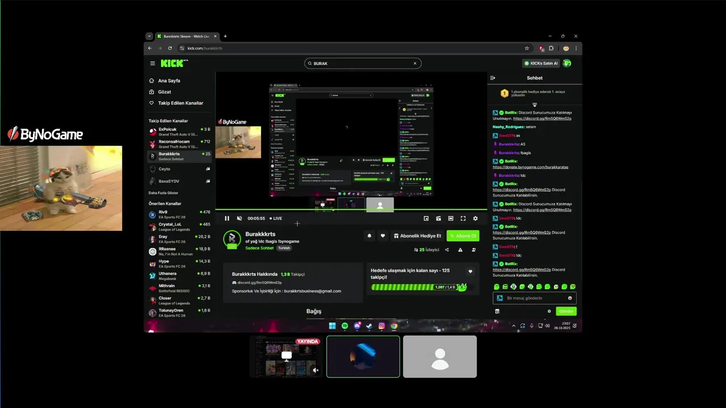Open donate.bynogame.com link in chat

[530, 167]
